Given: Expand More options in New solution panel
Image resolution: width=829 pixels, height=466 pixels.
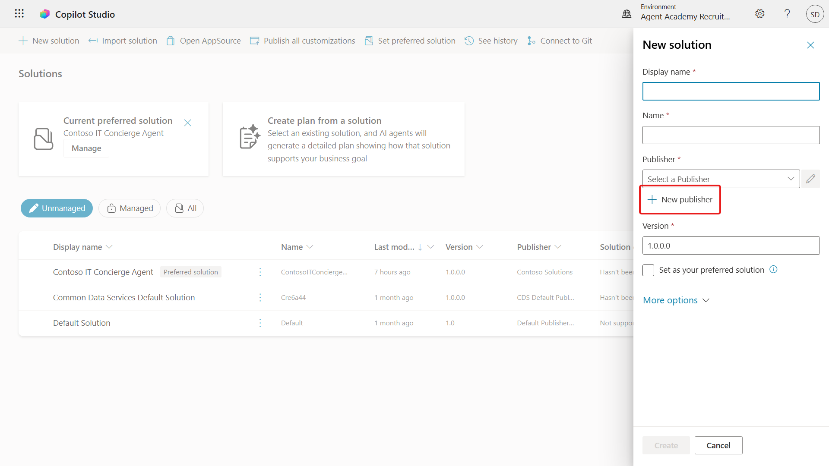Looking at the screenshot, I should point(676,300).
